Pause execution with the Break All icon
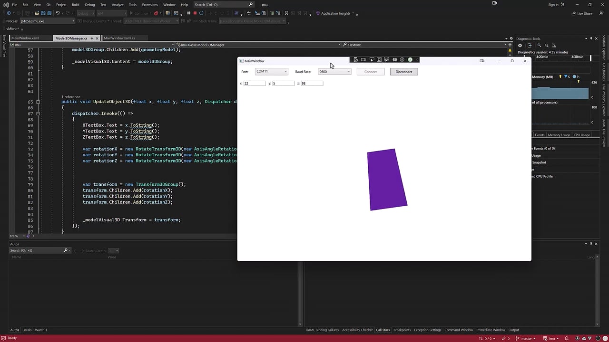 coord(188,13)
